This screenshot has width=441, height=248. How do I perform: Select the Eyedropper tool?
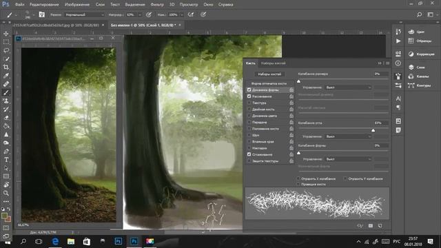tap(6, 76)
